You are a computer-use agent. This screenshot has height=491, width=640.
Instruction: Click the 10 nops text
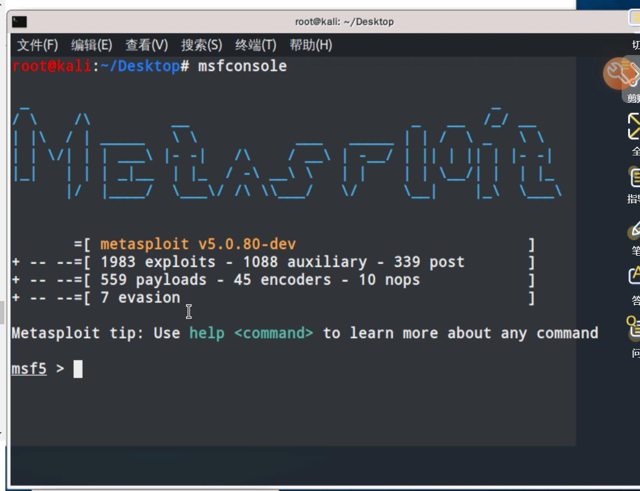(389, 280)
